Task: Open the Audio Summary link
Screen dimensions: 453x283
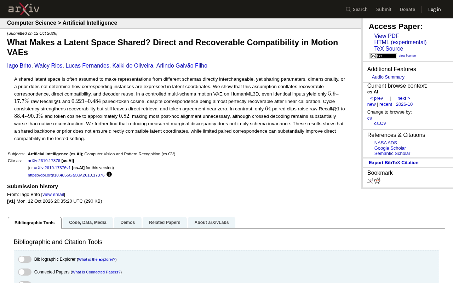Action: pos(388,77)
